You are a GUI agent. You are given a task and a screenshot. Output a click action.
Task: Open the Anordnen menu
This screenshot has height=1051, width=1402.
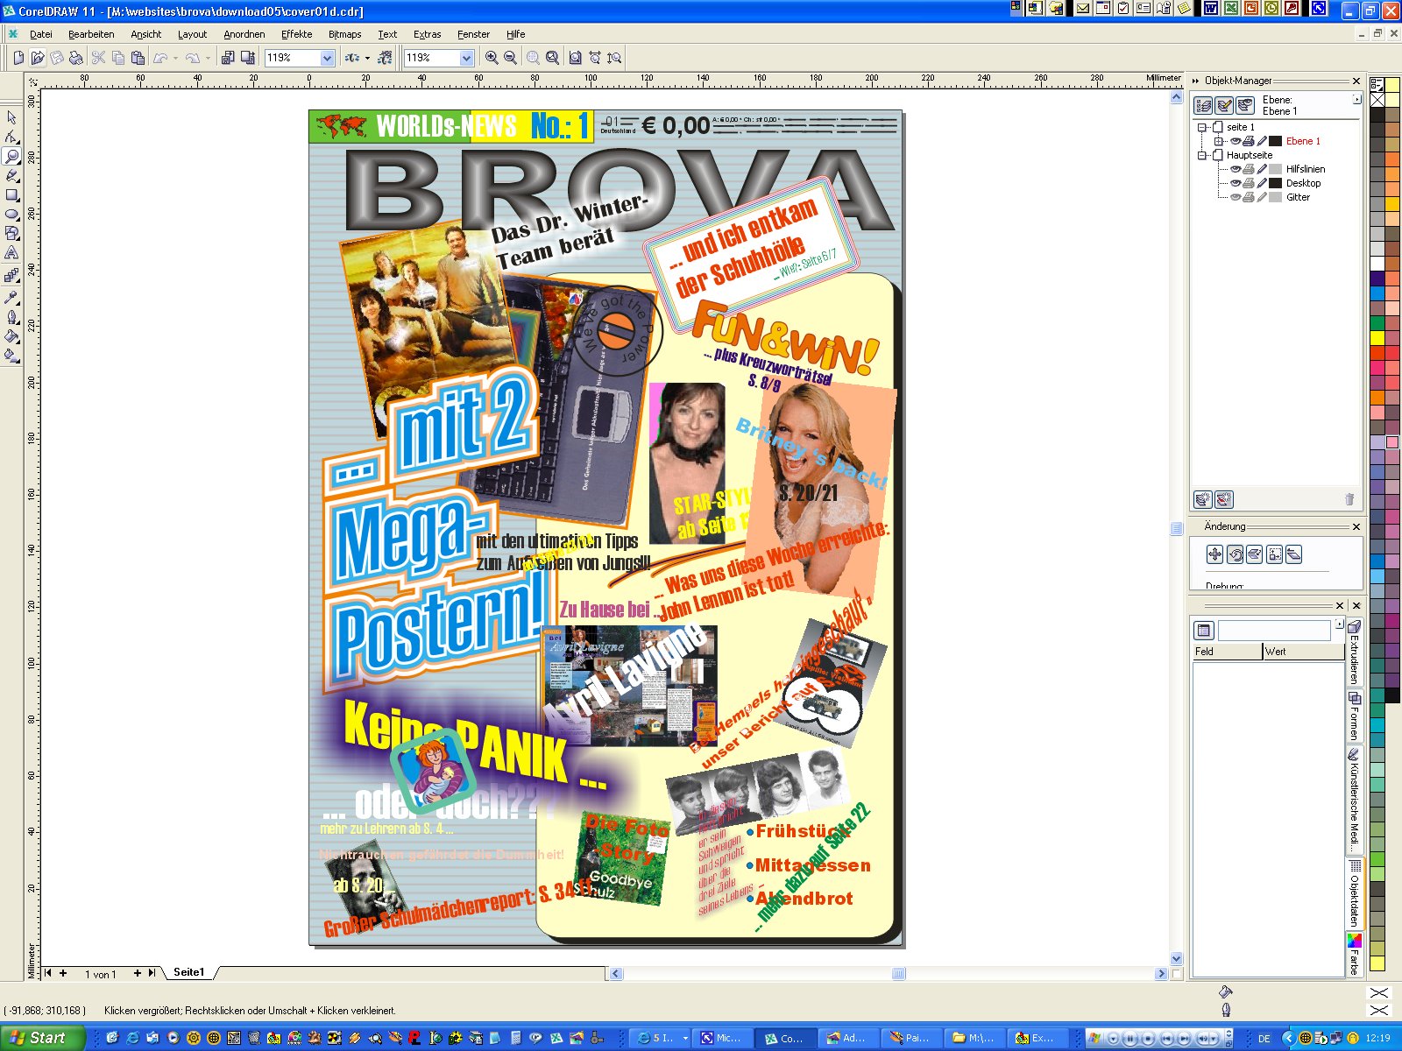(x=244, y=34)
